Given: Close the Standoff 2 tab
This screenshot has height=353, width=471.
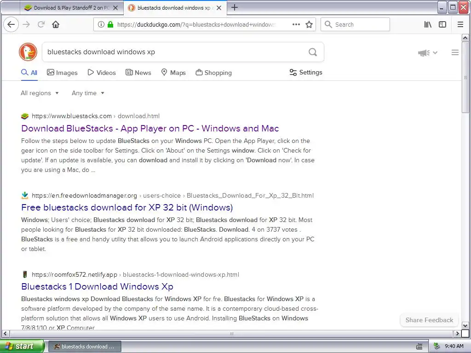Looking at the screenshot, I should point(115,8).
